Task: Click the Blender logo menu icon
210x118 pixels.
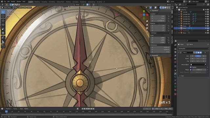Action: click(2, 1)
